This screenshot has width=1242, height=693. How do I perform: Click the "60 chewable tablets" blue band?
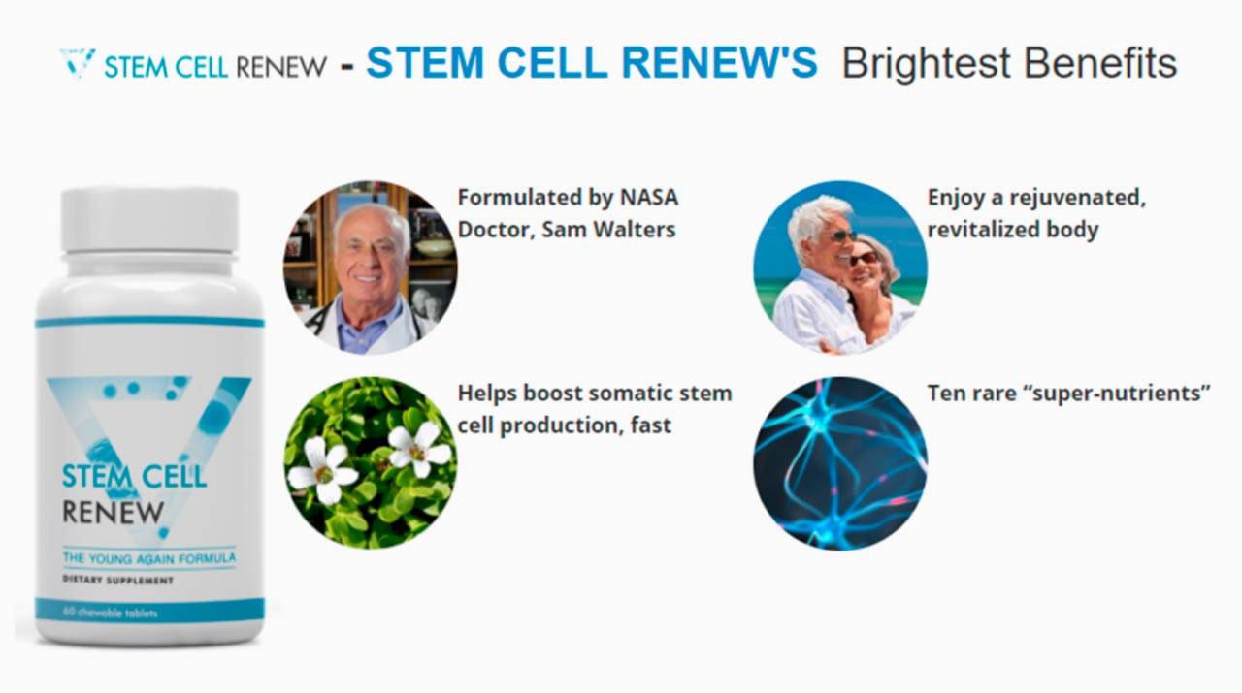pyautogui.click(x=149, y=613)
